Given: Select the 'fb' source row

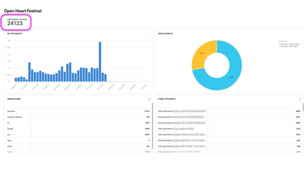Looking at the screenshot, I should pos(78,123).
